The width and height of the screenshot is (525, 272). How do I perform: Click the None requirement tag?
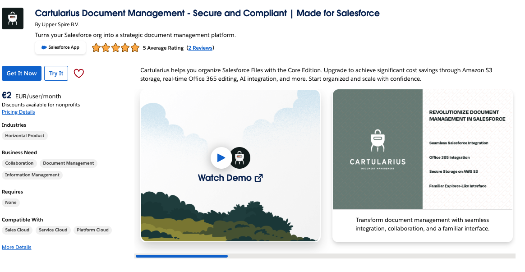(x=11, y=203)
